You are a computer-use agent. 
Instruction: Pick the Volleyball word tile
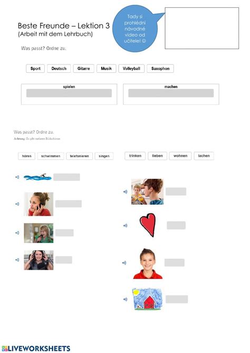(x=131, y=69)
